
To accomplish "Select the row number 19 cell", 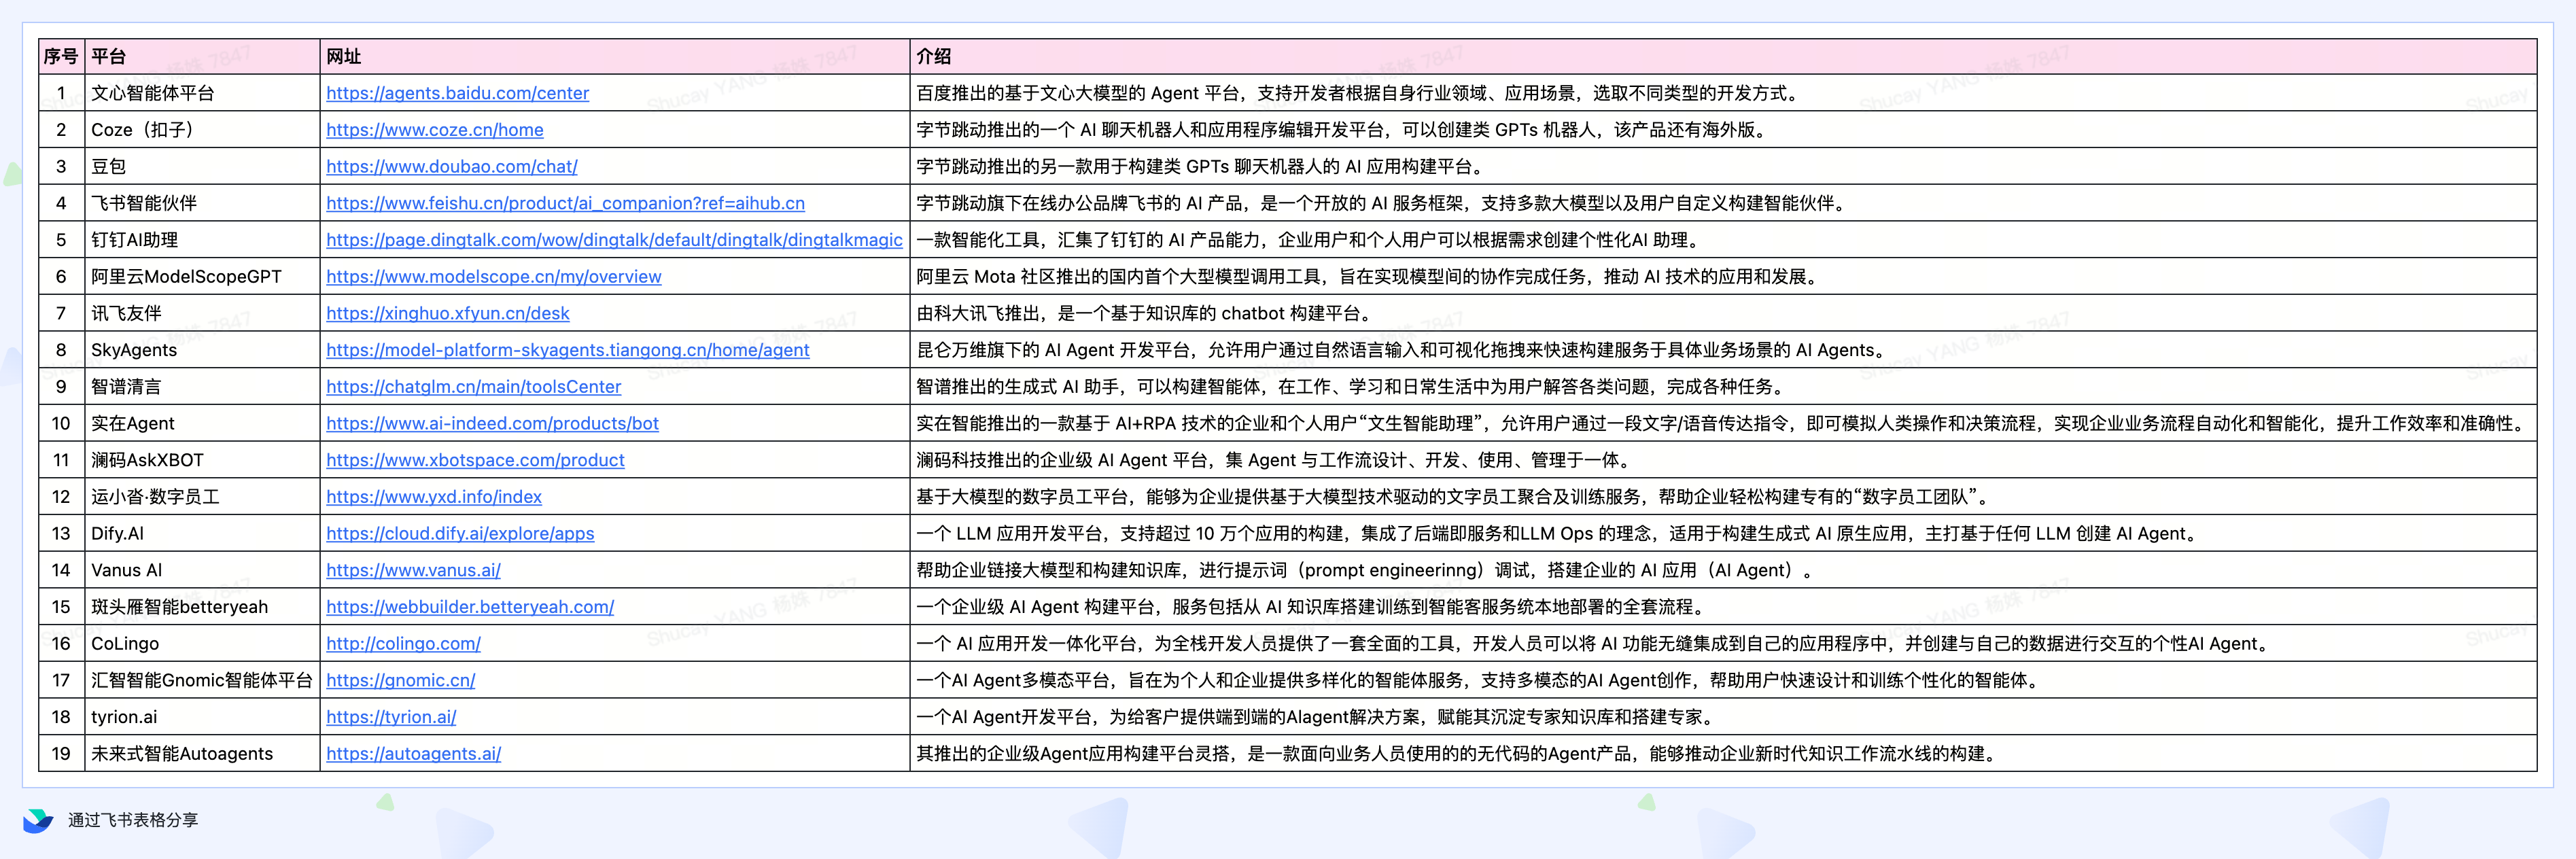I will (61, 754).
